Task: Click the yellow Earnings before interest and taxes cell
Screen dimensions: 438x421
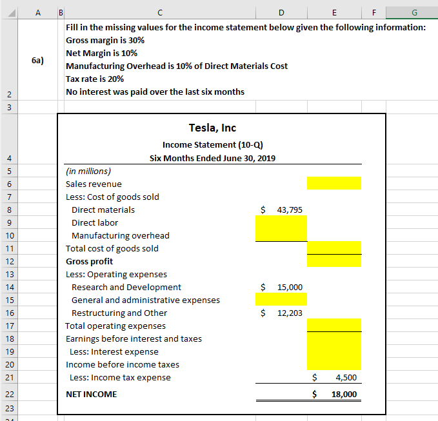Action: tap(334, 338)
